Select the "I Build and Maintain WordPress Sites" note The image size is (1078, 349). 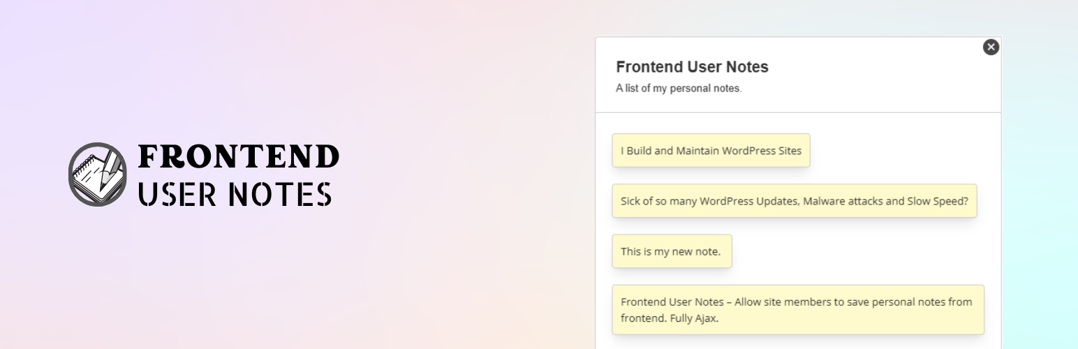(x=711, y=151)
